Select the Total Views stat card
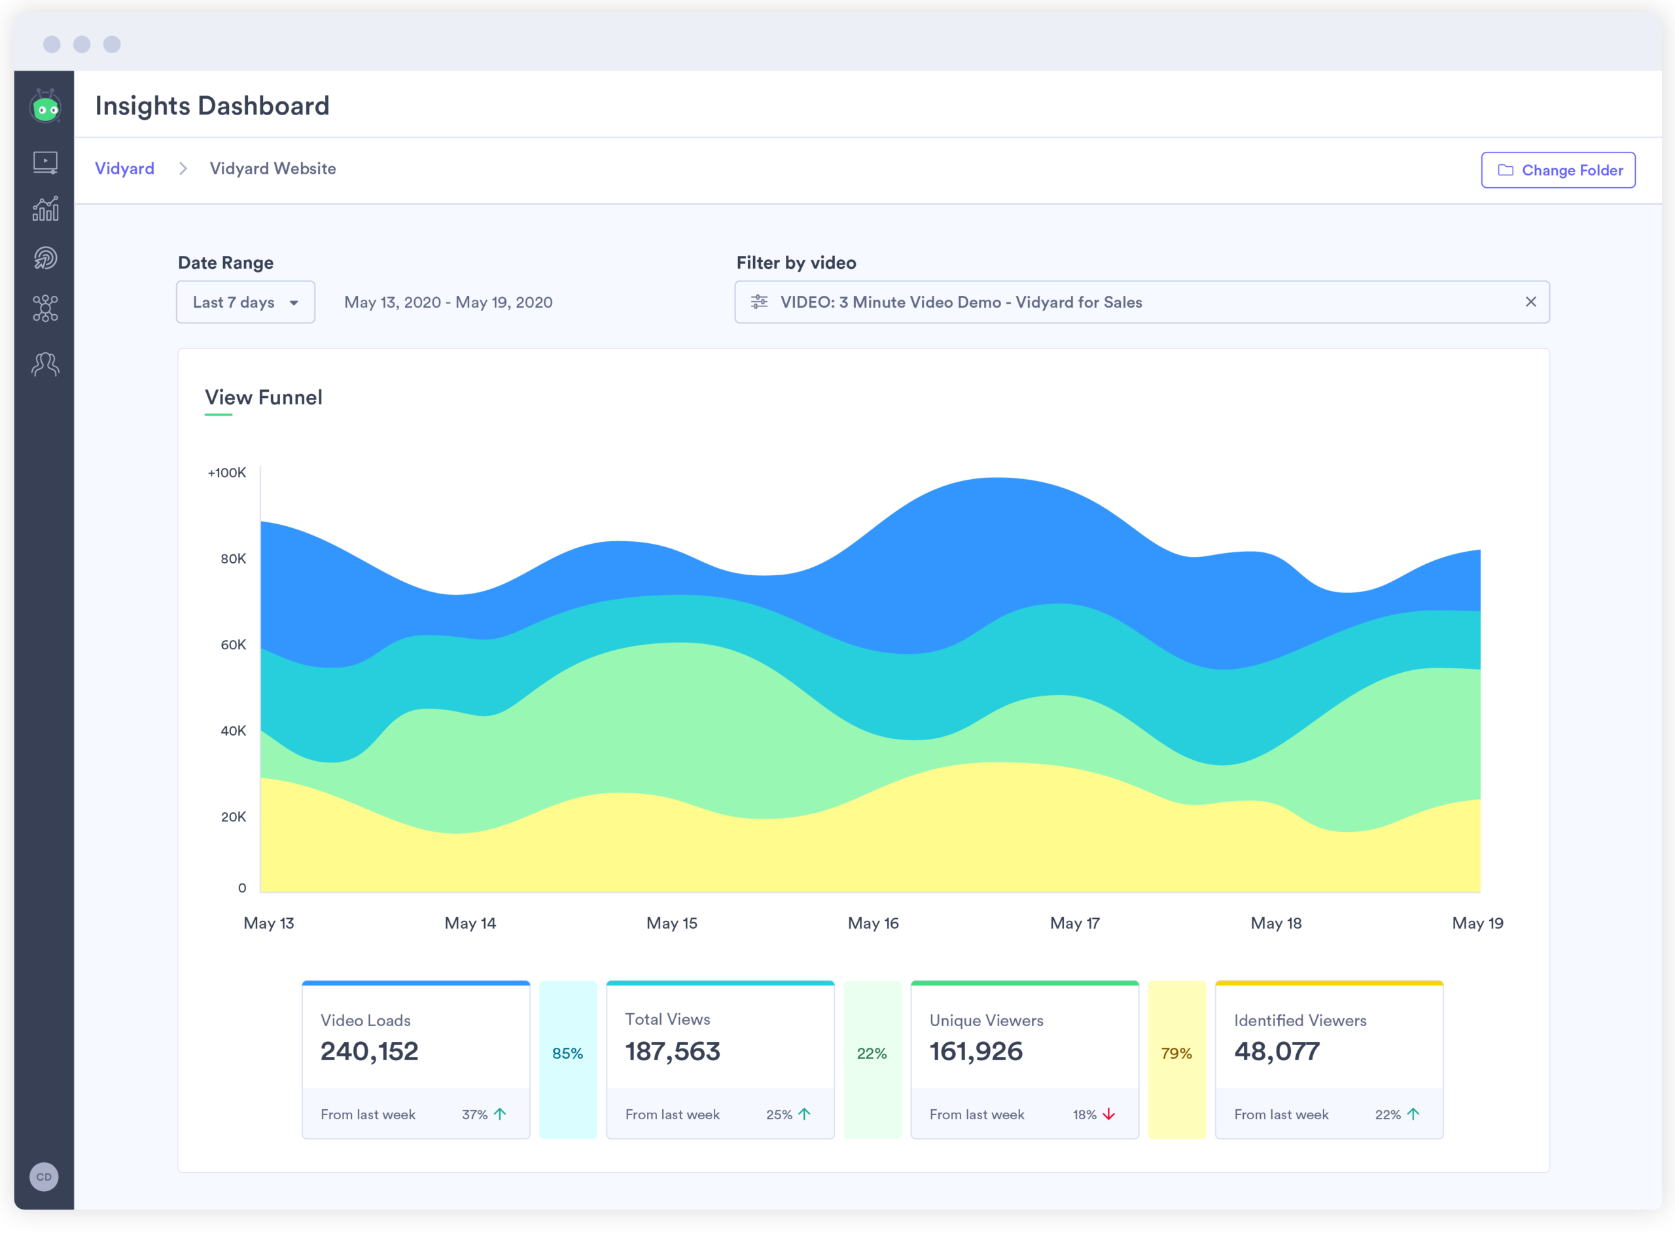 click(x=720, y=1059)
